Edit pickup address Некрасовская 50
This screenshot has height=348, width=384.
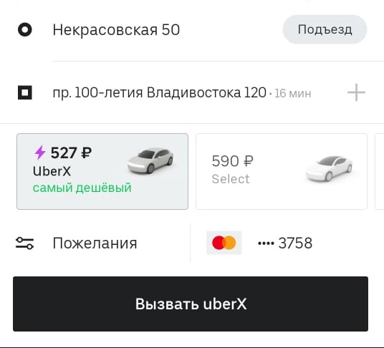pyautogui.click(x=116, y=30)
